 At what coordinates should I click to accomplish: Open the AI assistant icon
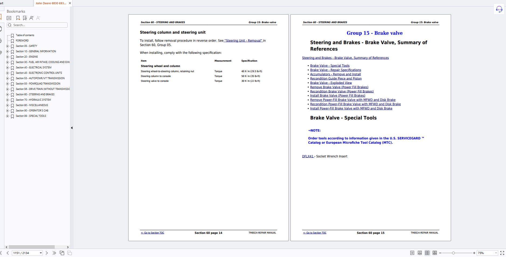pyautogui.click(x=499, y=9)
